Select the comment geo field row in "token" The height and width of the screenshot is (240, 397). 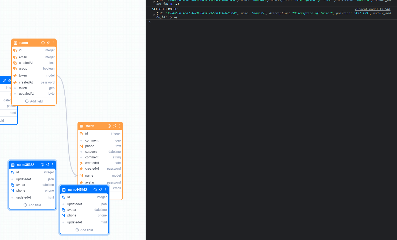tap(100, 140)
